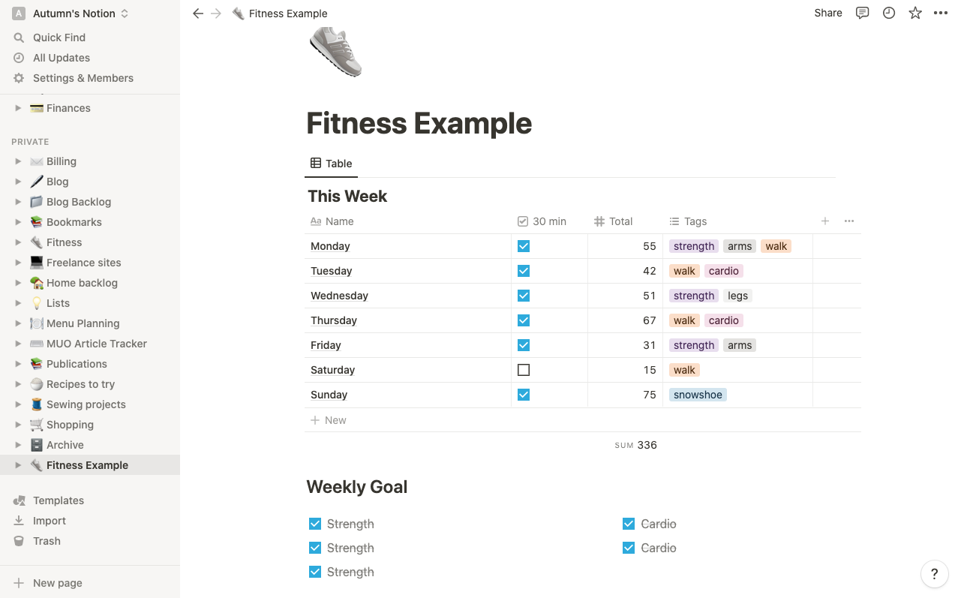Expand the Finances page toggle

point(18,108)
